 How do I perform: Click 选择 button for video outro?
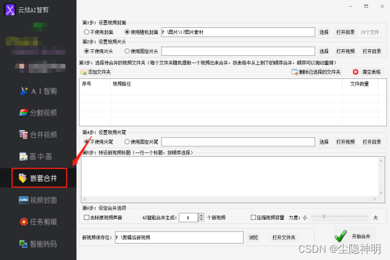pos(324,142)
